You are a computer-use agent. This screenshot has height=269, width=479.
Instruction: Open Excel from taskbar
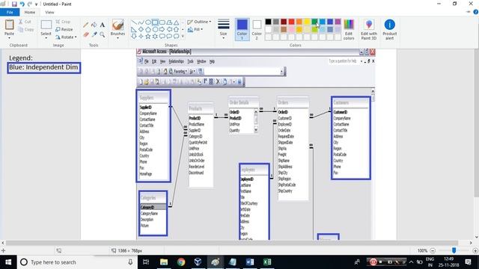tap(267, 262)
